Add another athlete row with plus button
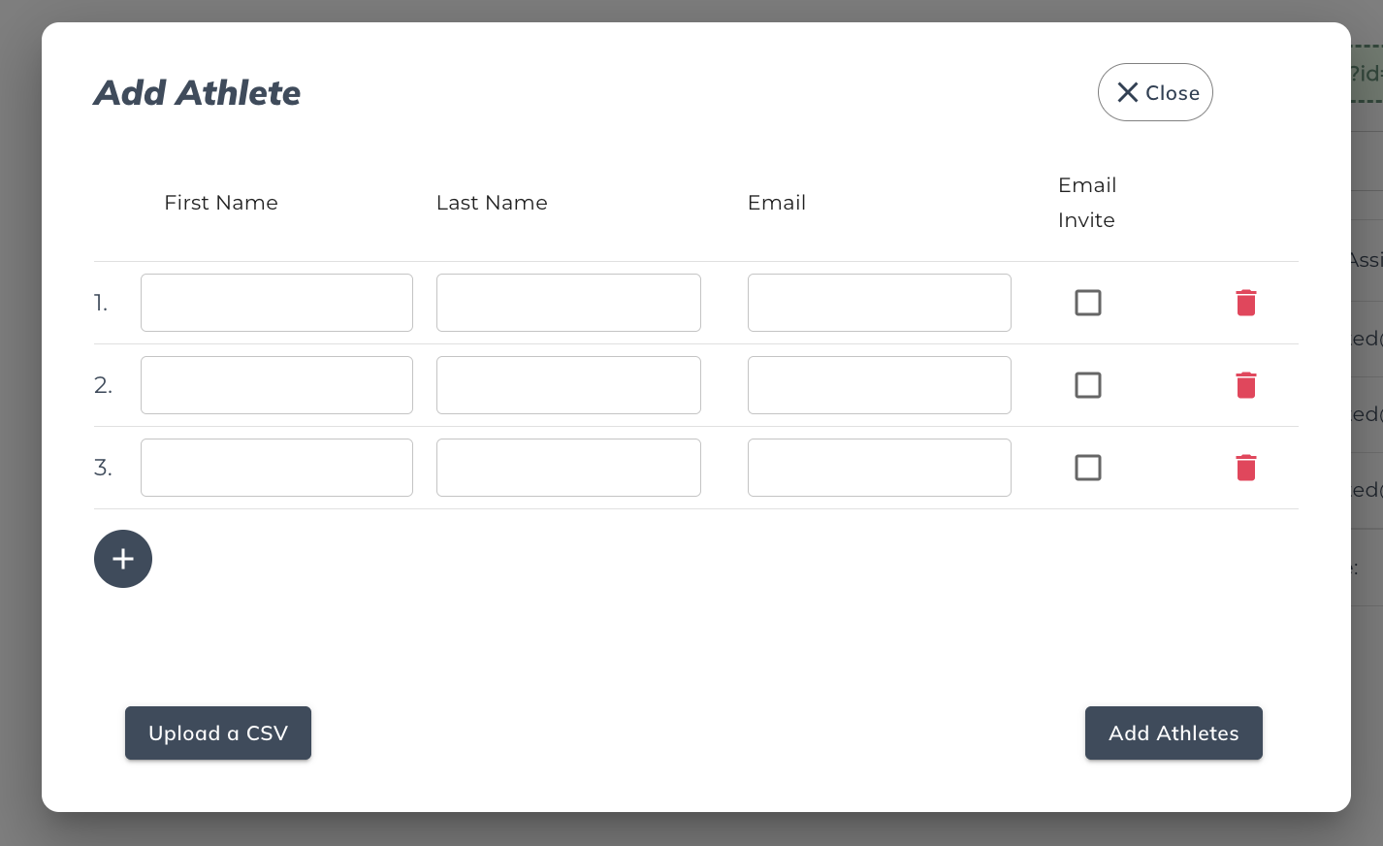 pos(123,559)
